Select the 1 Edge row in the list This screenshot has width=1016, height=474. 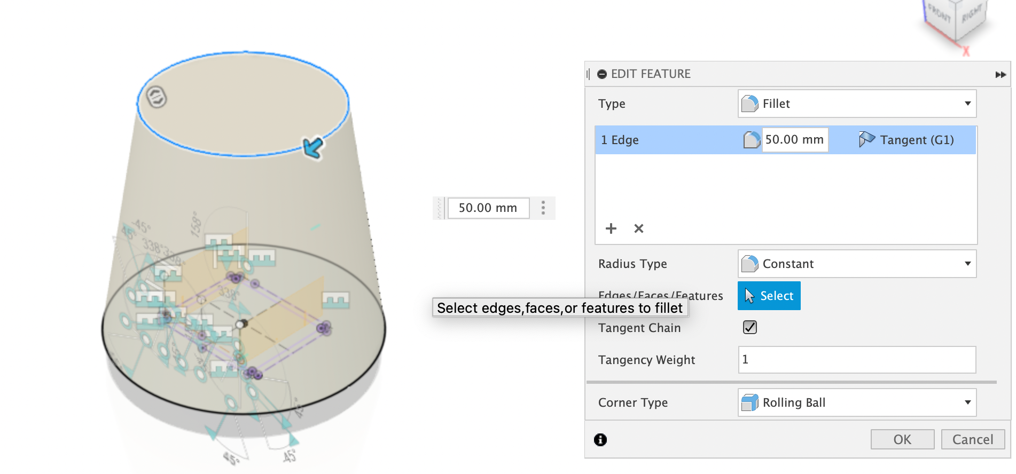click(786, 140)
